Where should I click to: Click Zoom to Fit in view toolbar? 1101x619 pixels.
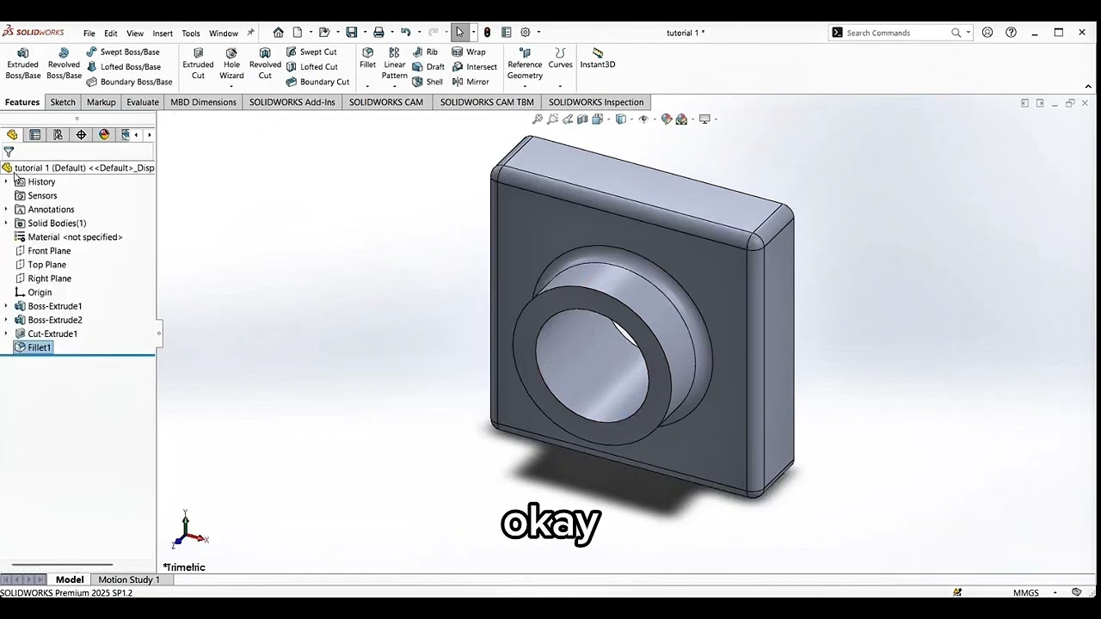point(538,120)
